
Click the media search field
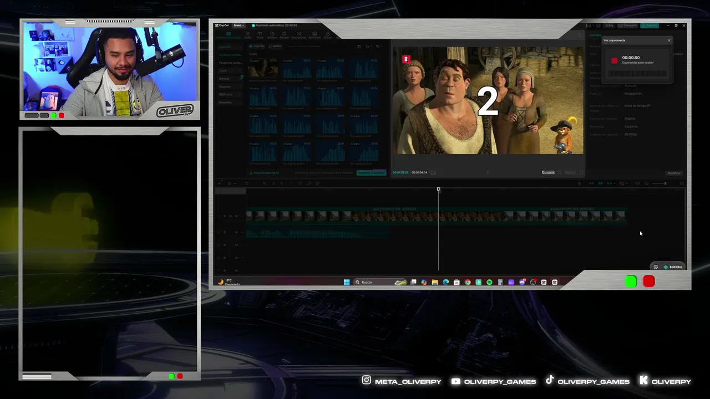(319, 46)
